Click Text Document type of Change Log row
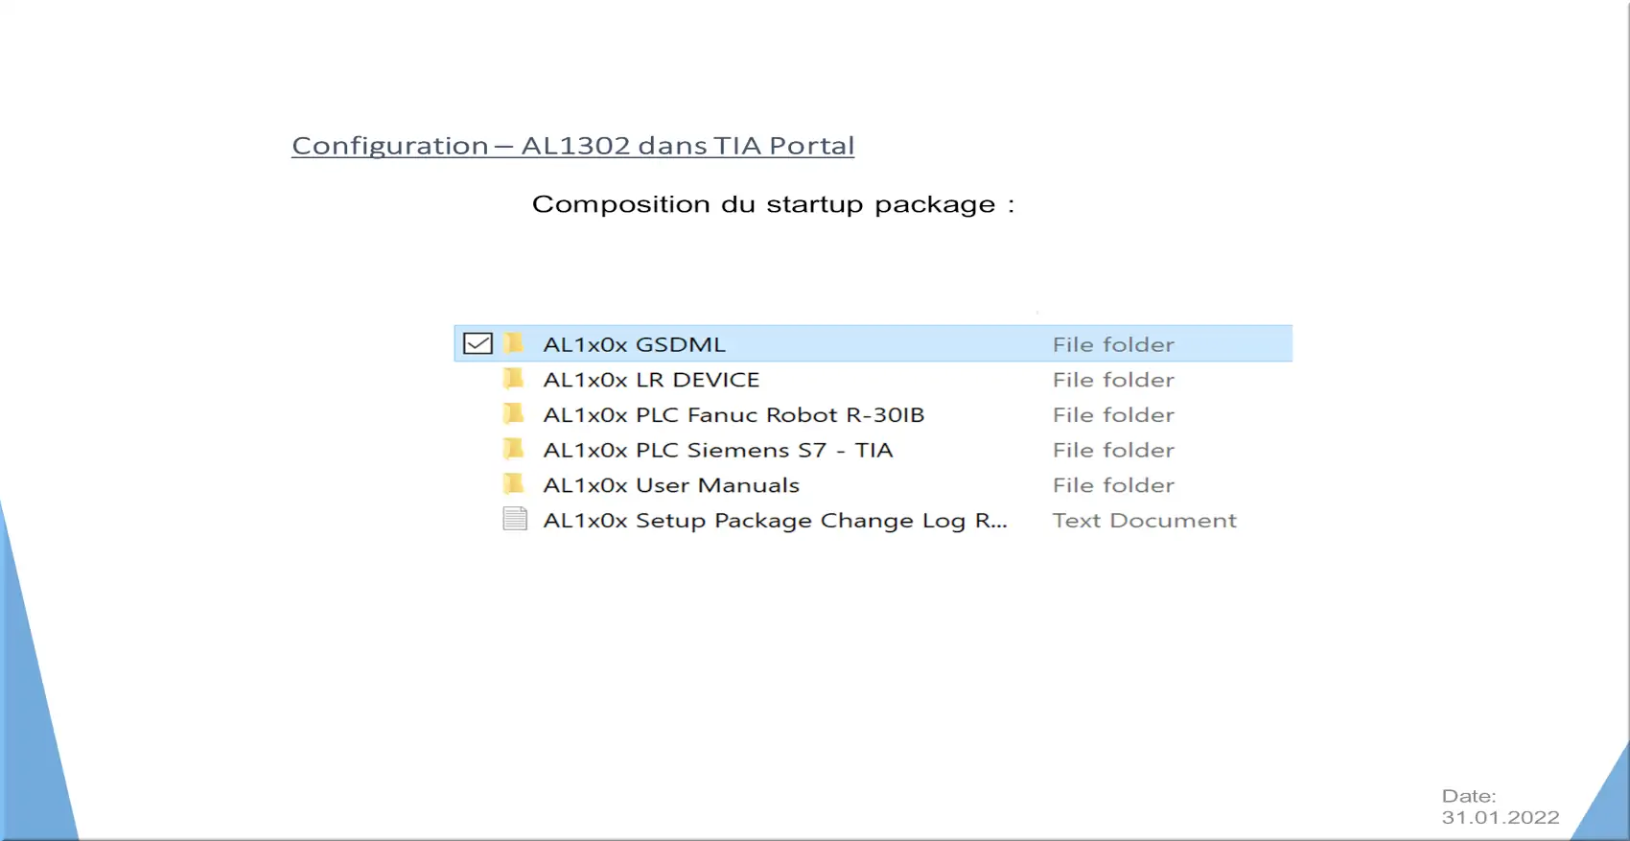The image size is (1630, 841). [1145, 521]
